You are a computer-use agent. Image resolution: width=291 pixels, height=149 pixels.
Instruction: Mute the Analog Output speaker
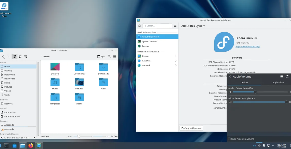coord(230,92)
